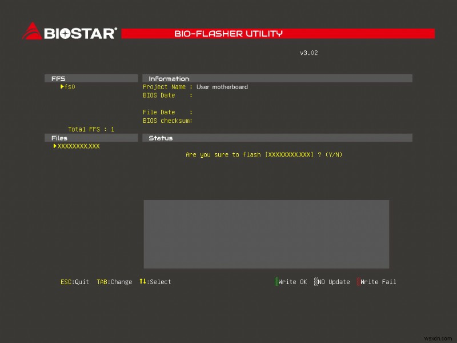Click the arrow marker beside fs0
The height and width of the screenshot is (343, 457).
pos(62,87)
